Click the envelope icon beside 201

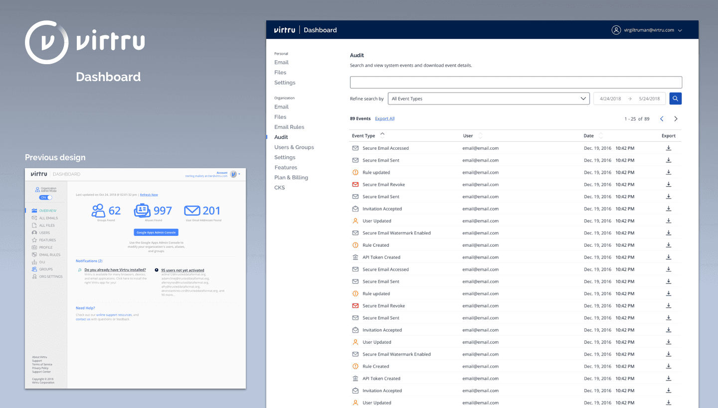point(192,210)
